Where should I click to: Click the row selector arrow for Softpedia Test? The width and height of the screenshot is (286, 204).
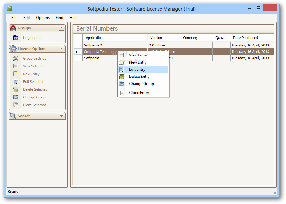78,52
